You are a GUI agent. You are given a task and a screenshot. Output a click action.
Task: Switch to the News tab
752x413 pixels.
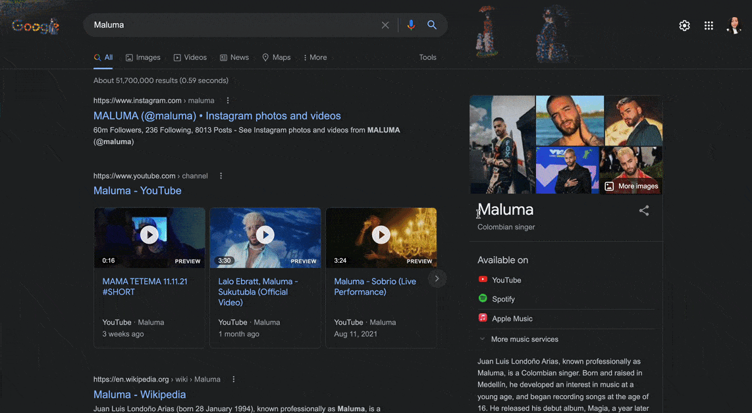click(234, 57)
